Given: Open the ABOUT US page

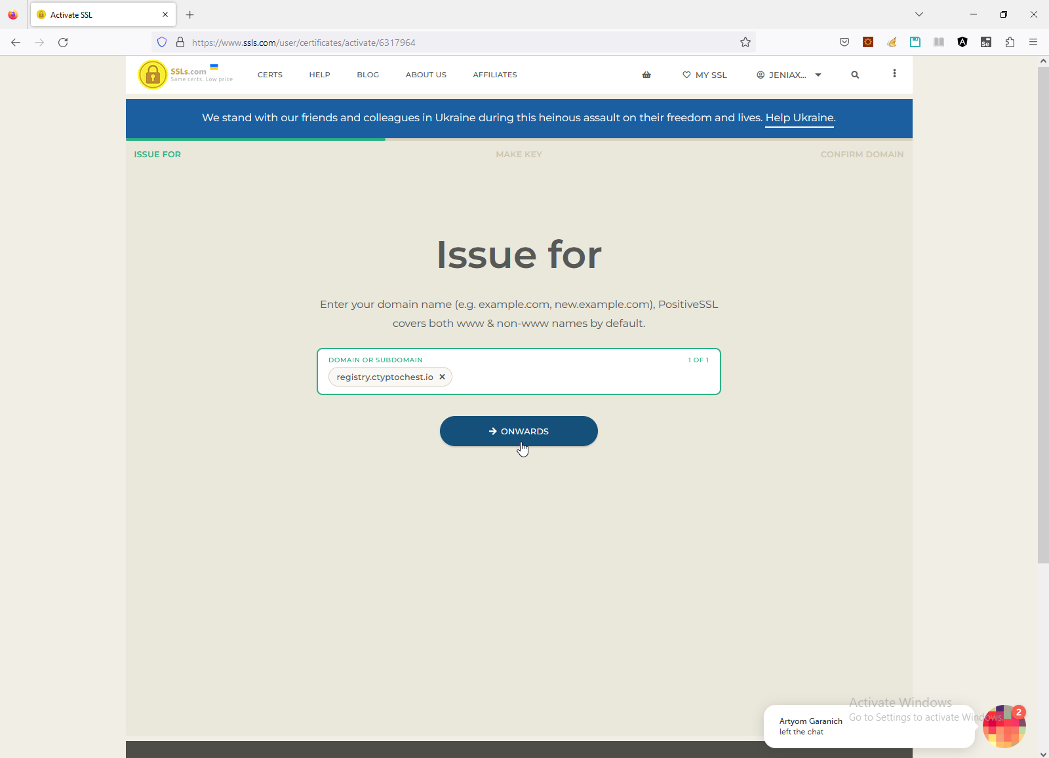Looking at the screenshot, I should coord(426,75).
